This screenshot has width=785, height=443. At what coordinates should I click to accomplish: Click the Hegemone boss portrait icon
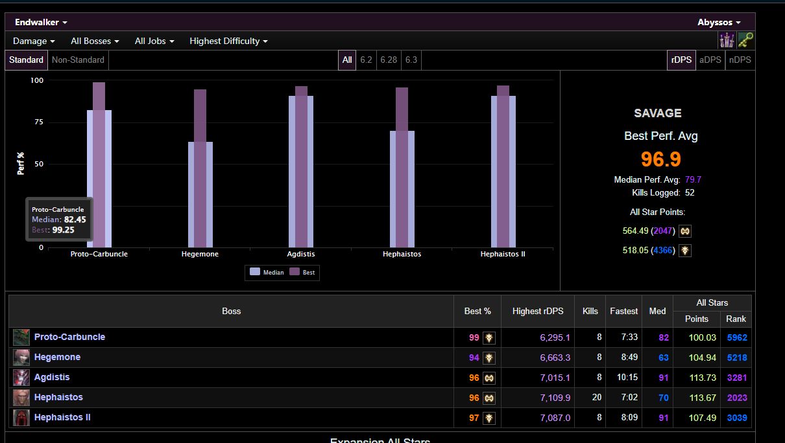click(21, 358)
